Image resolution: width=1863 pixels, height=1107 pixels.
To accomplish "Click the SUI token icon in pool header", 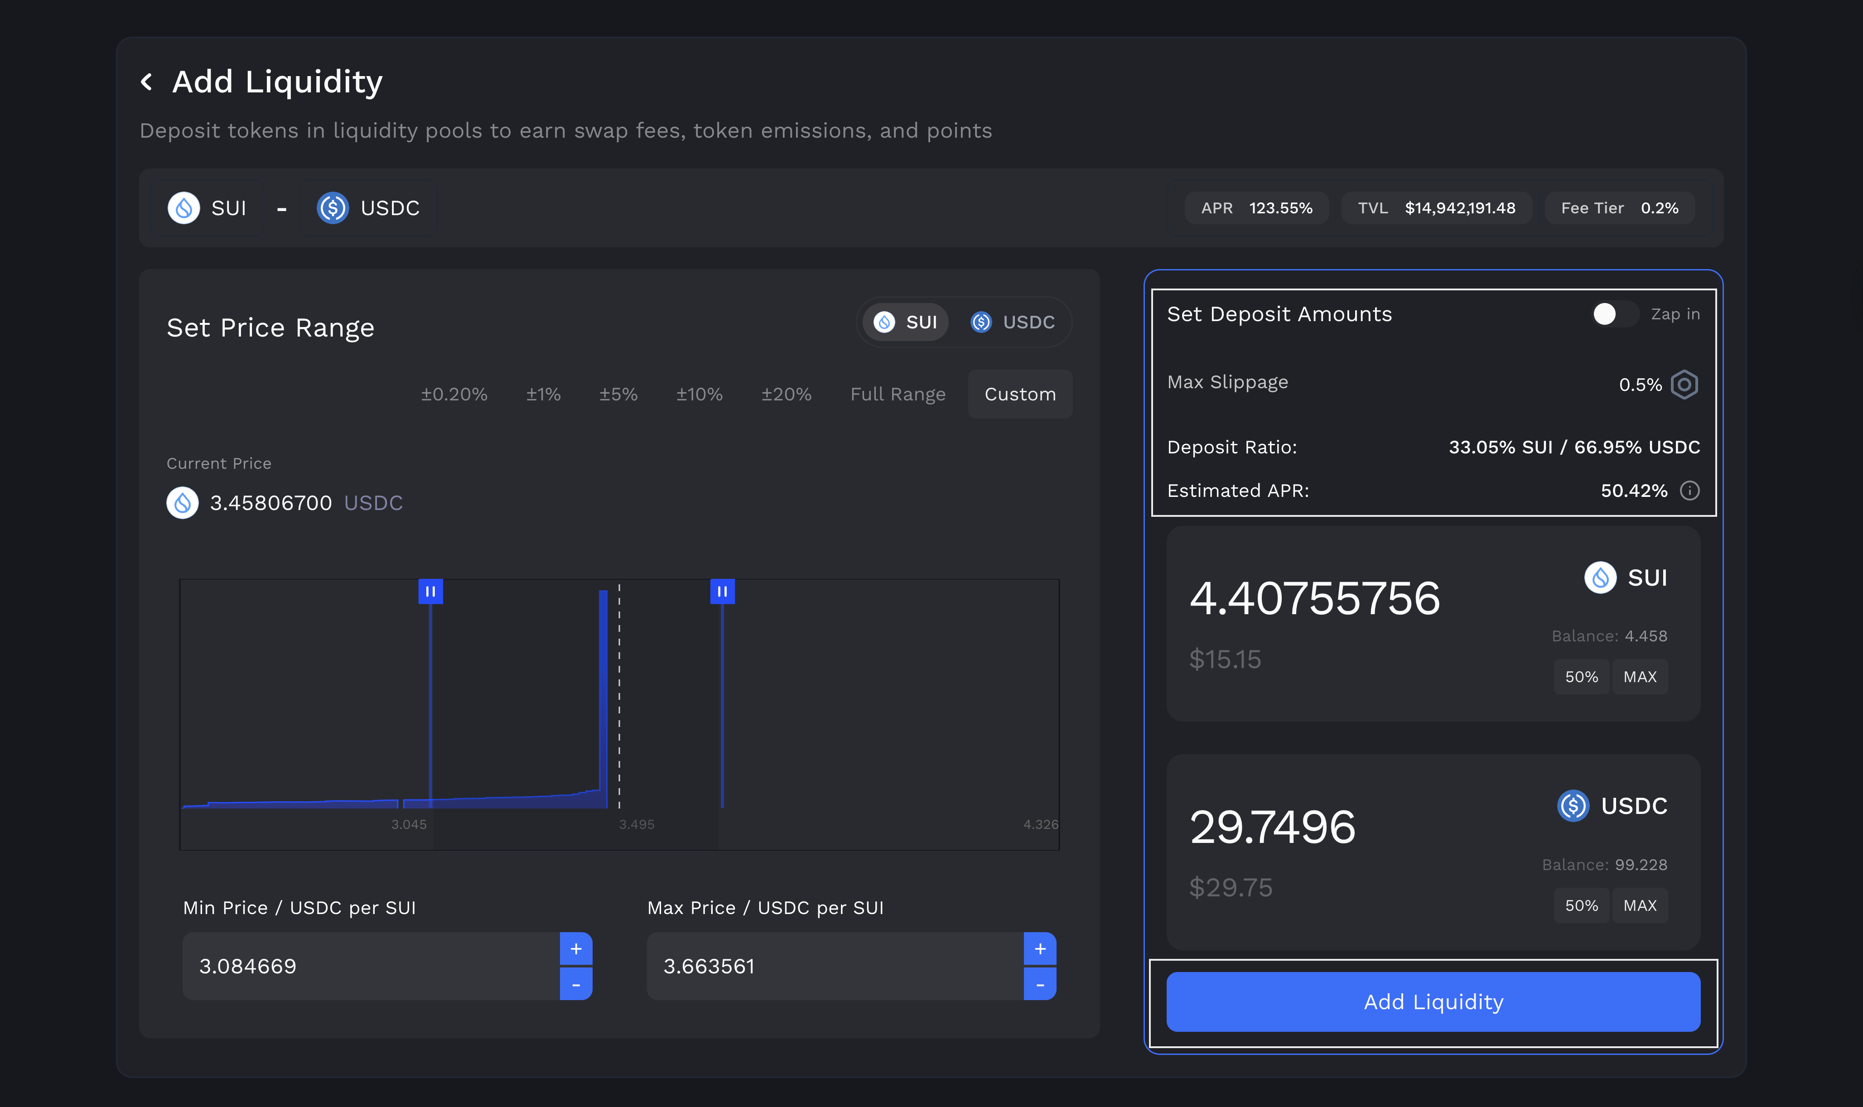I will pyautogui.click(x=183, y=208).
